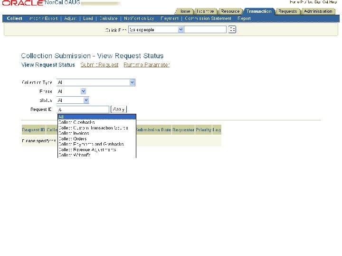342x256 pixels.
Task: Click the Requestor column header
Action: [x=183, y=130]
